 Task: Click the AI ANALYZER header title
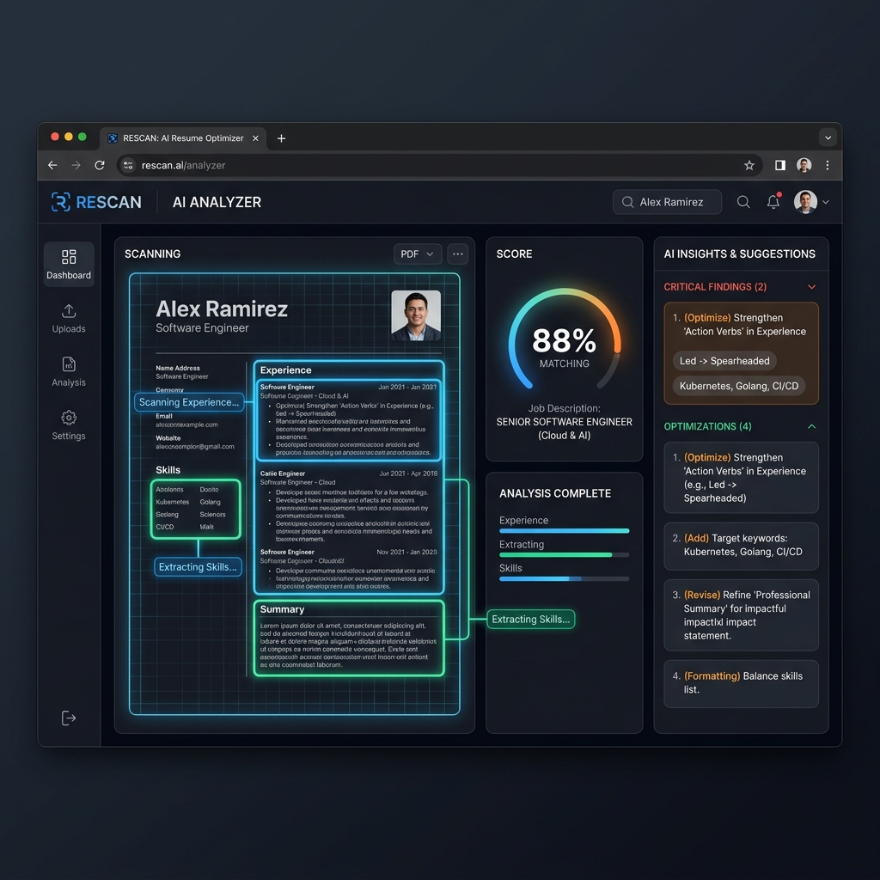[x=217, y=202]
